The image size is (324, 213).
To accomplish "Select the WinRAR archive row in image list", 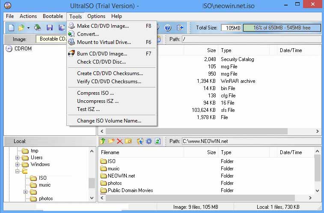I will [209, 81].
